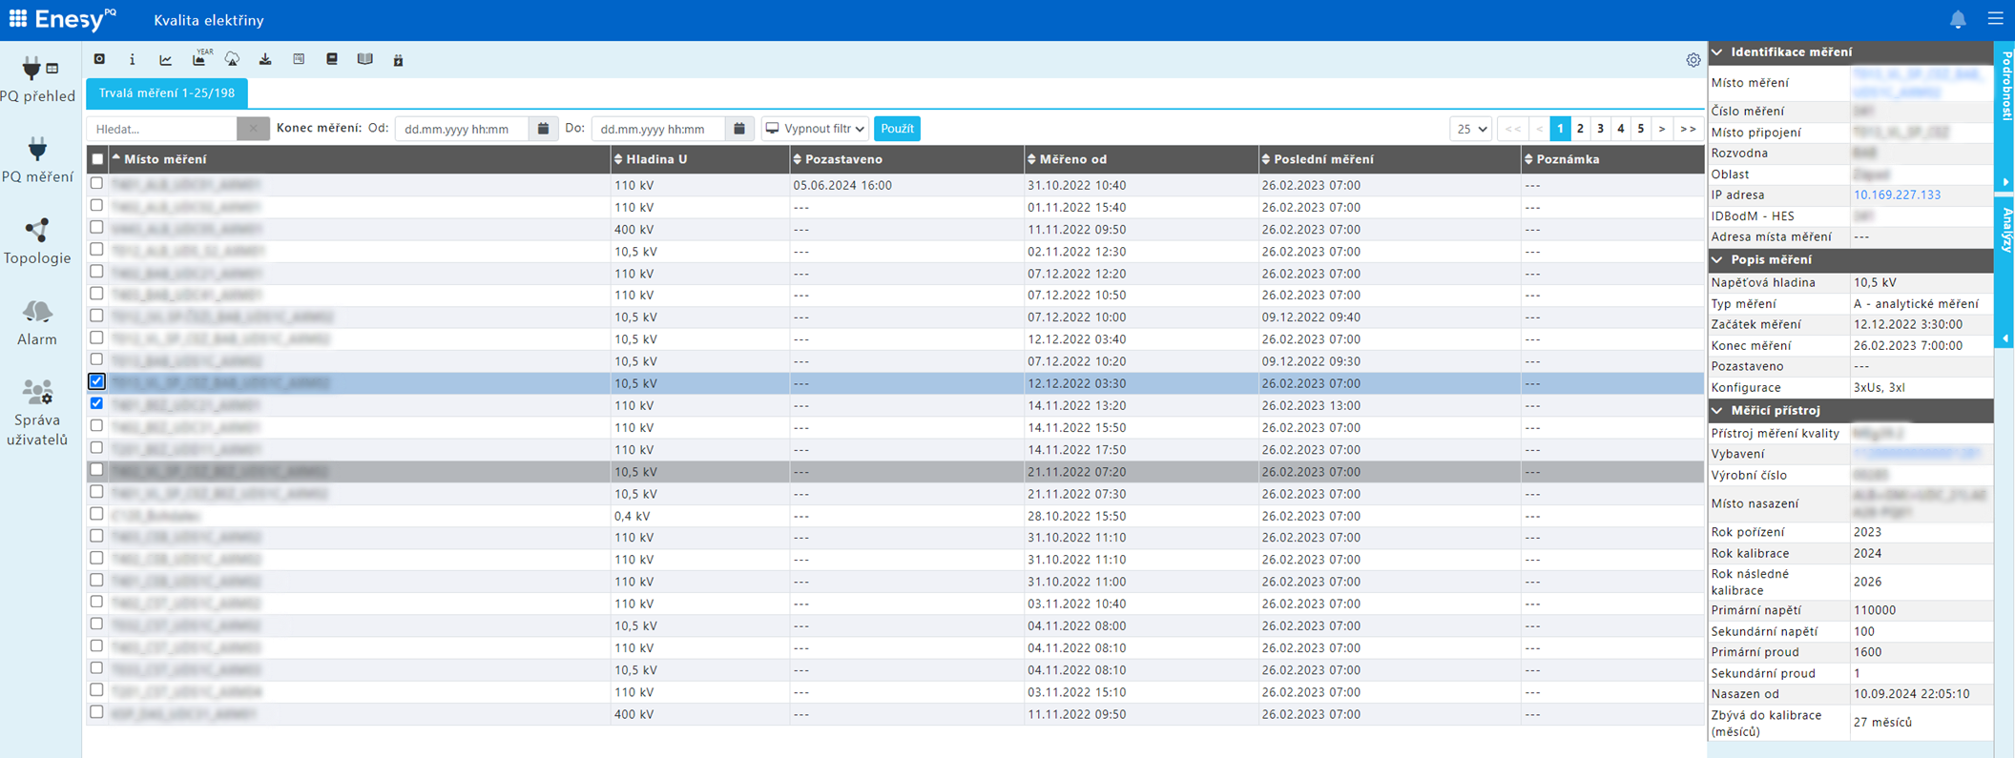The image size is (2015, 758).
Task: Open the notifications bell
Action: 1957,20
